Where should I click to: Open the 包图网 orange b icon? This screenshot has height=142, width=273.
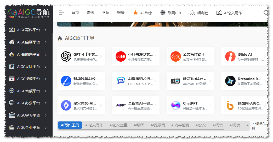(230, 105)
